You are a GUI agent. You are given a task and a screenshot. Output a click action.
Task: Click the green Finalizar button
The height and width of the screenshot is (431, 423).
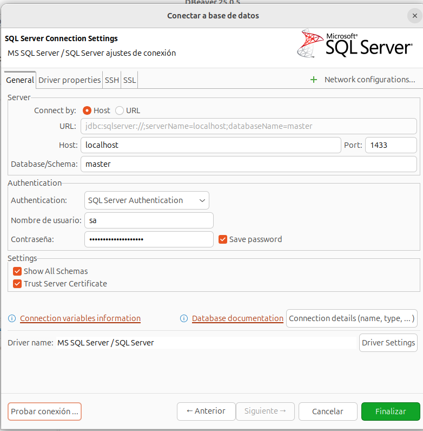pos(391,412)
